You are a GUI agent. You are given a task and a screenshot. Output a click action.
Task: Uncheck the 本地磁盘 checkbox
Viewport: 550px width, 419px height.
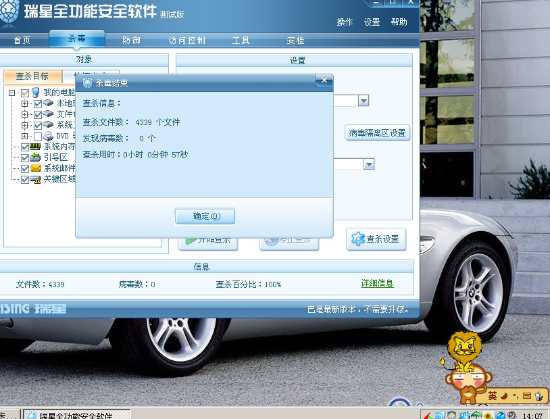38,104
